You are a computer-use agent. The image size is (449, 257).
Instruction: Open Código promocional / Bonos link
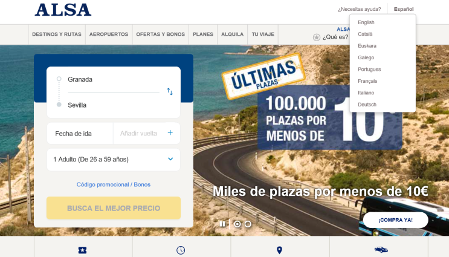pyautogui.click(x=114, y=184)
